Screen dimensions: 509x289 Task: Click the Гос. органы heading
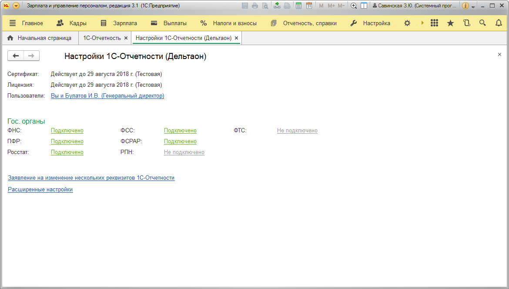pos(26,122)
